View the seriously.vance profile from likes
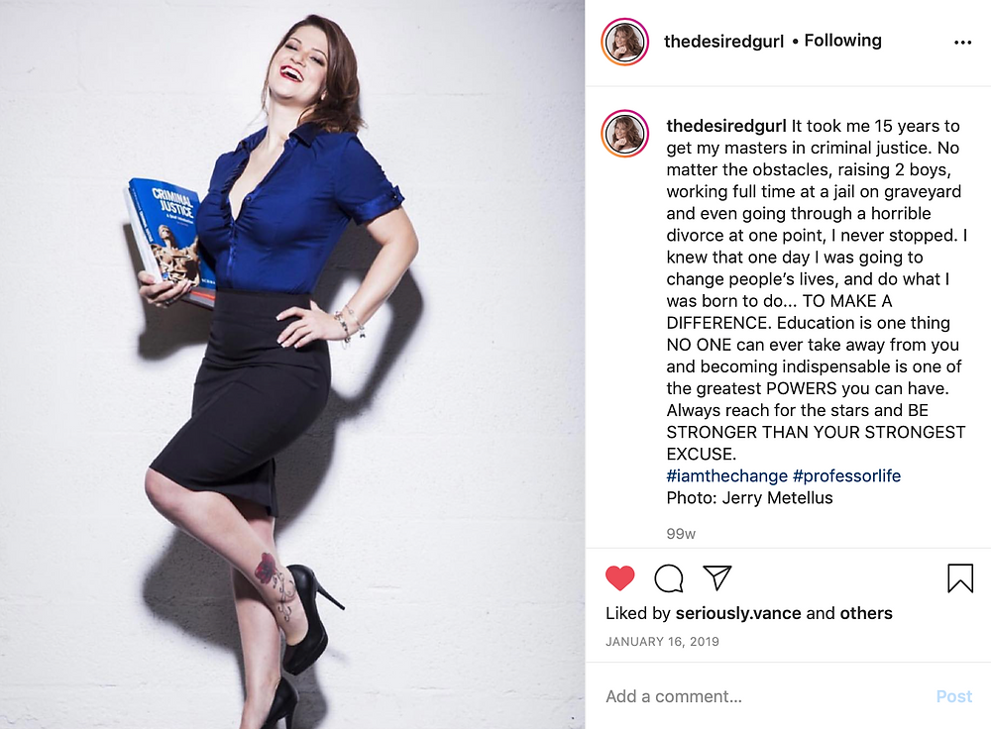Viewport: 991px width, 729px height. 738,613
